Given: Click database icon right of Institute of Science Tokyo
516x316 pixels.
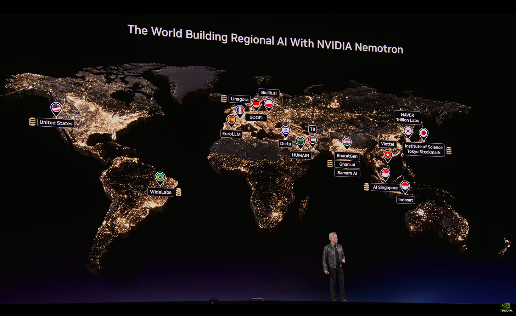Looking at the screenshot, I should pyautogui.click(x=449, y=151).
